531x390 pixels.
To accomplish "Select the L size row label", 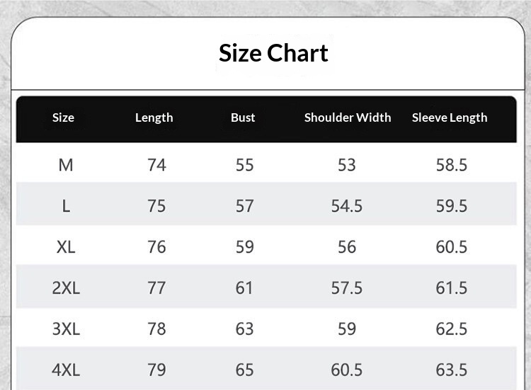I will click(66, 206).
